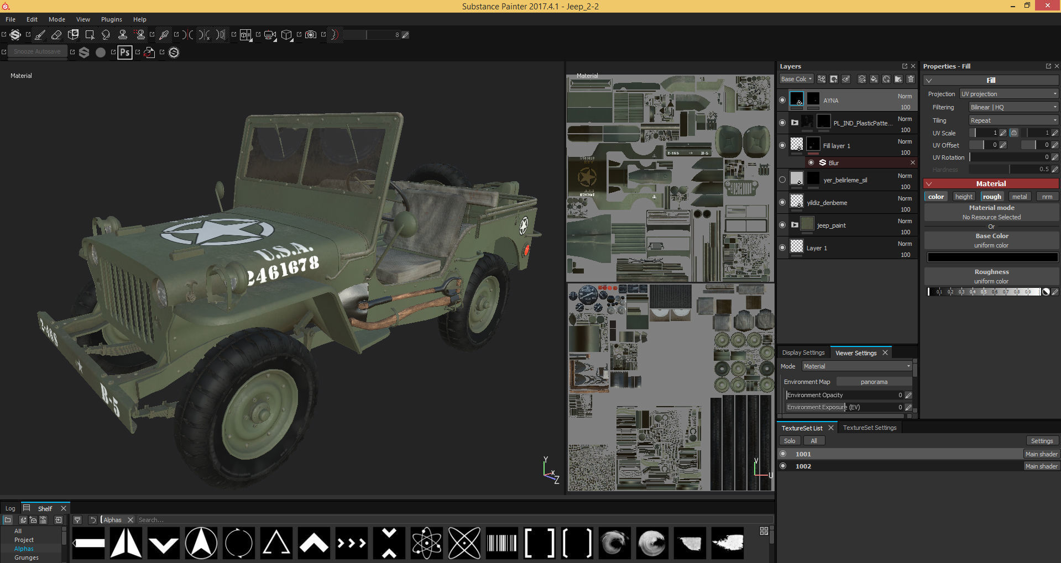Toggle visibility of Fill layer 1
Image resolution: width=1061 pixels, height=563 pixels.
click(x=782, y=145)
